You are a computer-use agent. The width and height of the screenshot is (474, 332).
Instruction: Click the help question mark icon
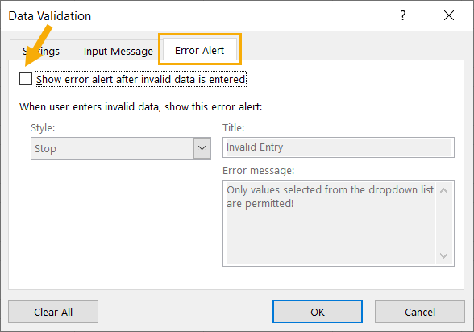pos(403,15)
